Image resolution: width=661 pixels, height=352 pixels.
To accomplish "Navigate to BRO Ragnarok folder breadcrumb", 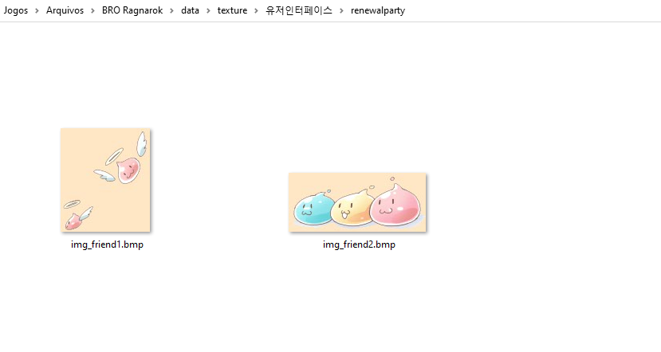I will (132, 10).
